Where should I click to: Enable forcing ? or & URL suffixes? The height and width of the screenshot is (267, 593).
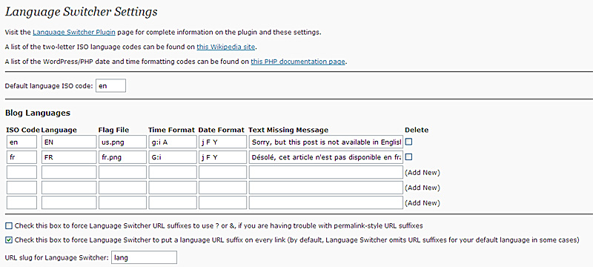[x=9, y=225]
